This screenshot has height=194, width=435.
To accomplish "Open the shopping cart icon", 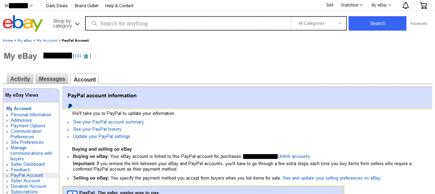I will [423, 6].
